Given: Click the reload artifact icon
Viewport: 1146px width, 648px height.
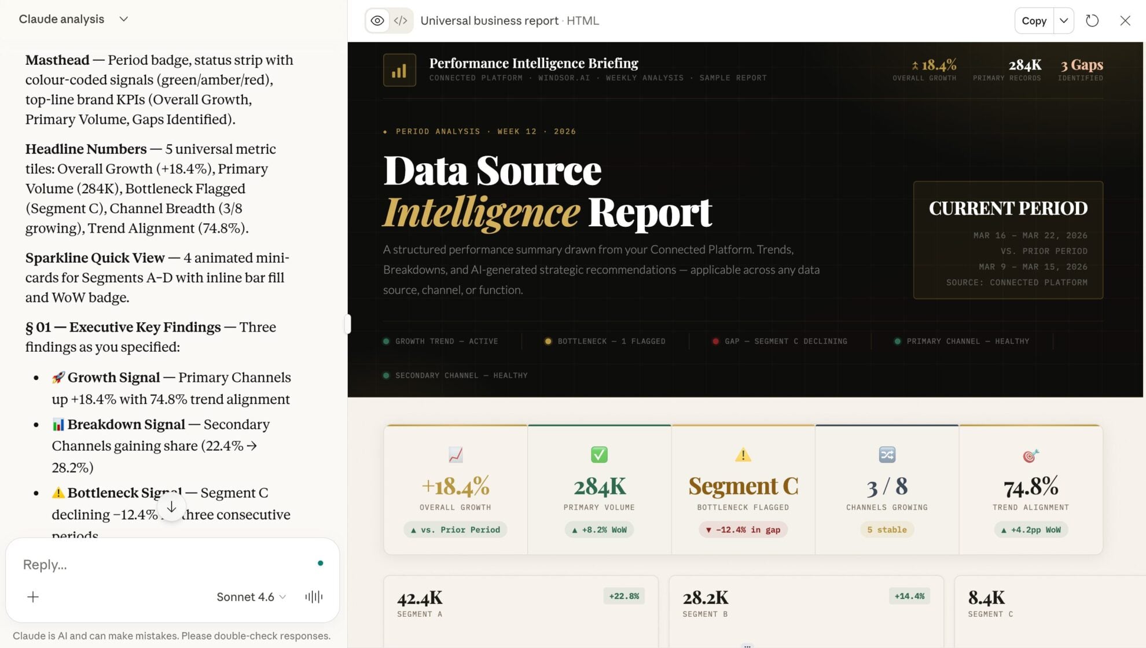Looking at the screenshot, I should [1092, 21].
